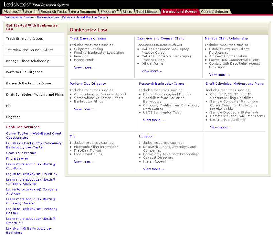Choose File in the left sidebar
This screenshot has width=273, height=236.
tap(34, 106)
